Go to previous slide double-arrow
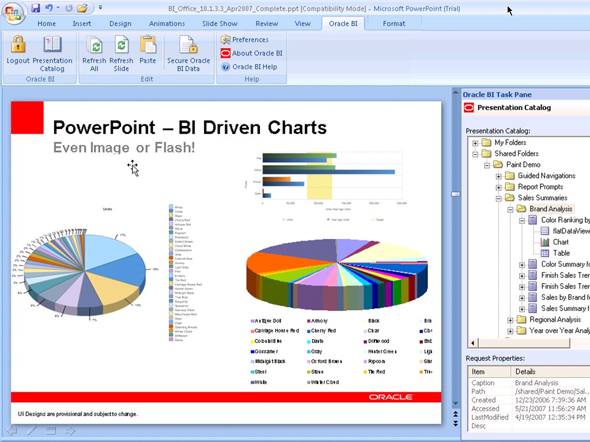The width and height of the screenshot is (590, 442). [455, 414]
